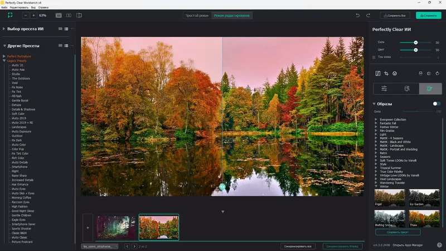446x251 pixels.
Task: Toggle the Образы switch on
Action: coord(437,104)
